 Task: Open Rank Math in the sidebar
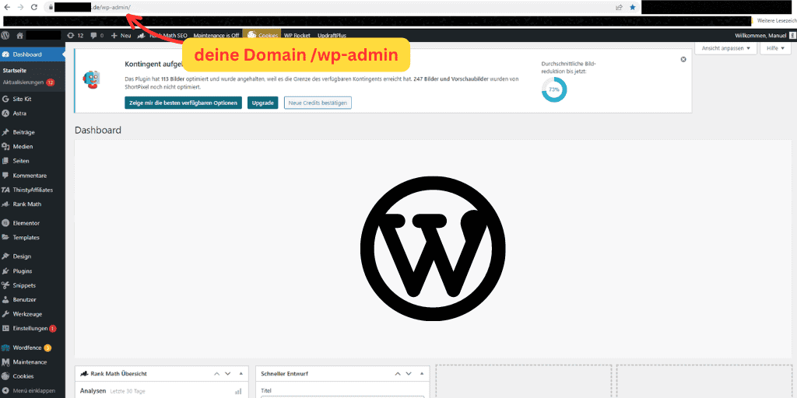coord(33,204)
